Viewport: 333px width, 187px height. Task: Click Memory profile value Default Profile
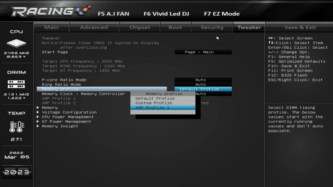point(203,89)
